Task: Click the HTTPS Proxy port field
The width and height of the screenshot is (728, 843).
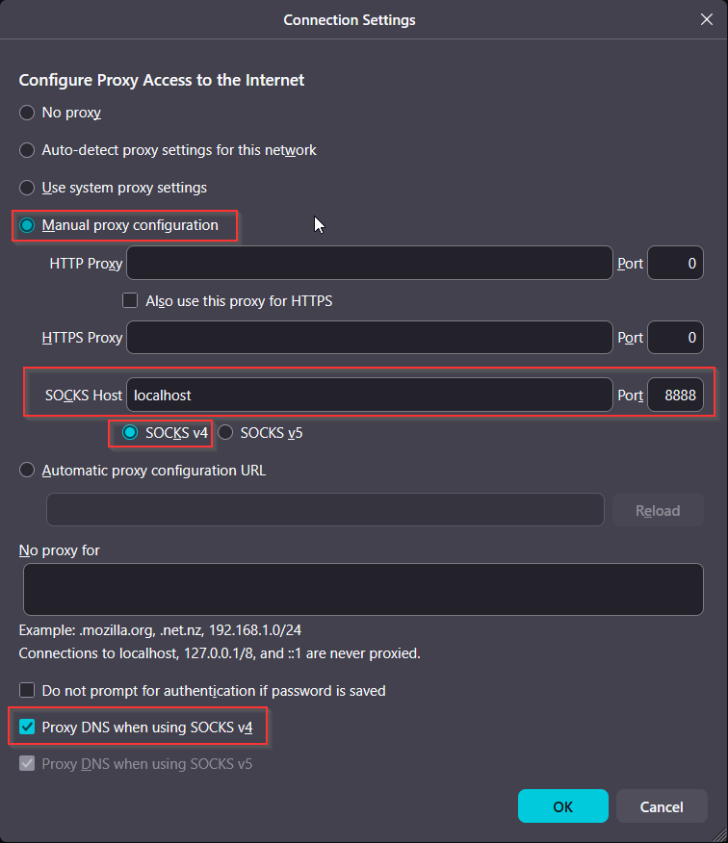Action: [x=675, y=338]
